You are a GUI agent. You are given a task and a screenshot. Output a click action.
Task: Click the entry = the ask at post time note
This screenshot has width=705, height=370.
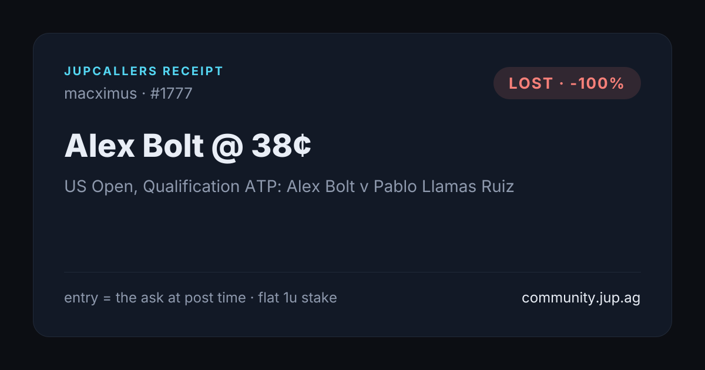click(155, 298)
